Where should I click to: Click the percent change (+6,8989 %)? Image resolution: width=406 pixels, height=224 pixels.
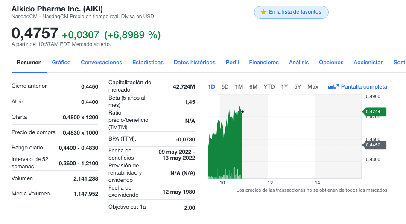point(132,35)
